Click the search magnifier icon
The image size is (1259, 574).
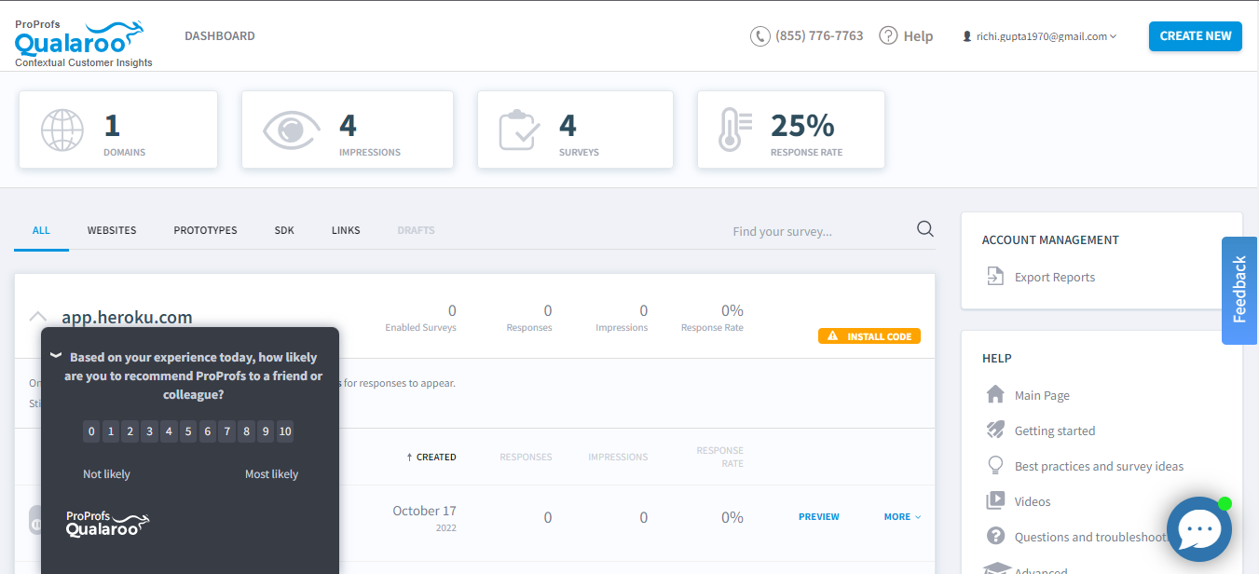tap(925, 229)
